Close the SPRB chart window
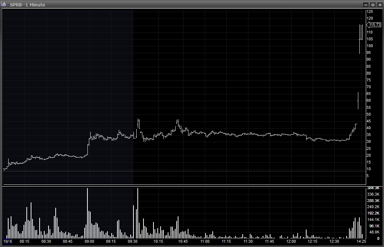Screen dimensions: 384x247 (x=380, y=5)
